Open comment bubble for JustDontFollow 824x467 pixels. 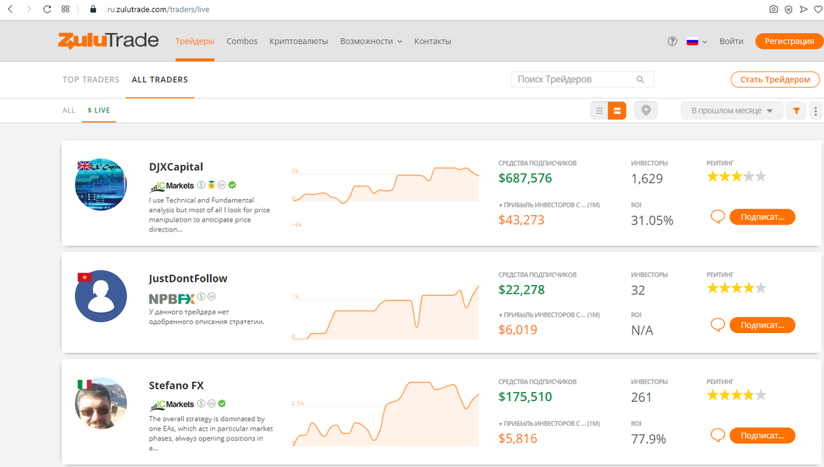(x=718, y=324)
